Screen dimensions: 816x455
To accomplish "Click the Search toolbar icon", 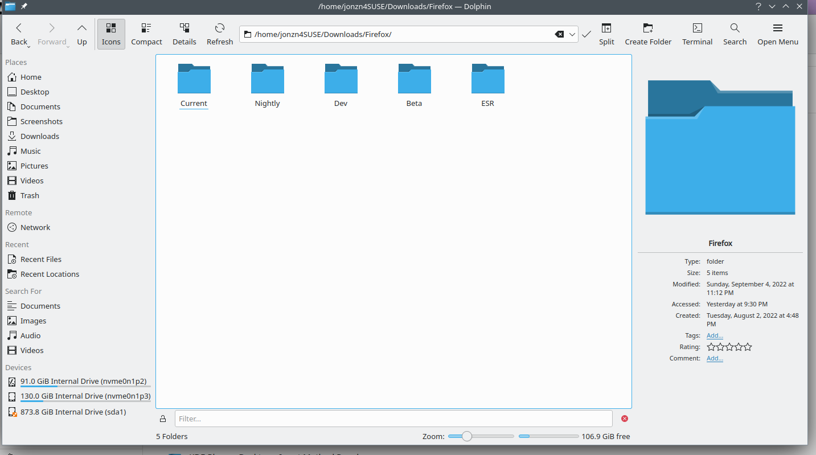I will pyautogui.click(x=735, y=34).
